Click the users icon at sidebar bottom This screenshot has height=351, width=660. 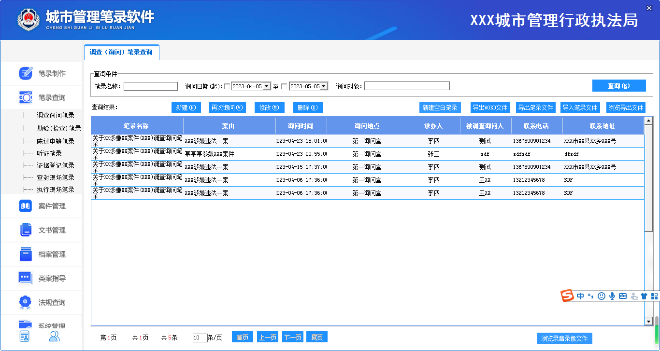click(x=55, y=336)
